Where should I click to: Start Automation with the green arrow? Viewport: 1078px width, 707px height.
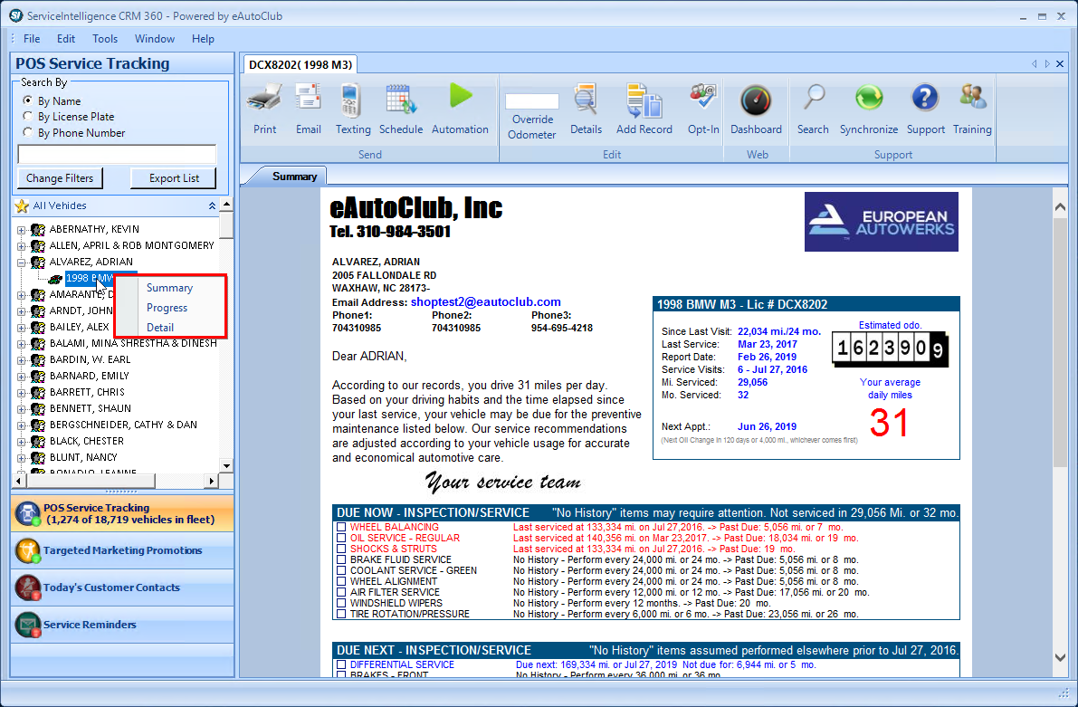pos(461,96)
